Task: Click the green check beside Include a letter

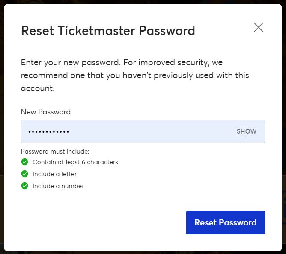Action: point(25,174)
